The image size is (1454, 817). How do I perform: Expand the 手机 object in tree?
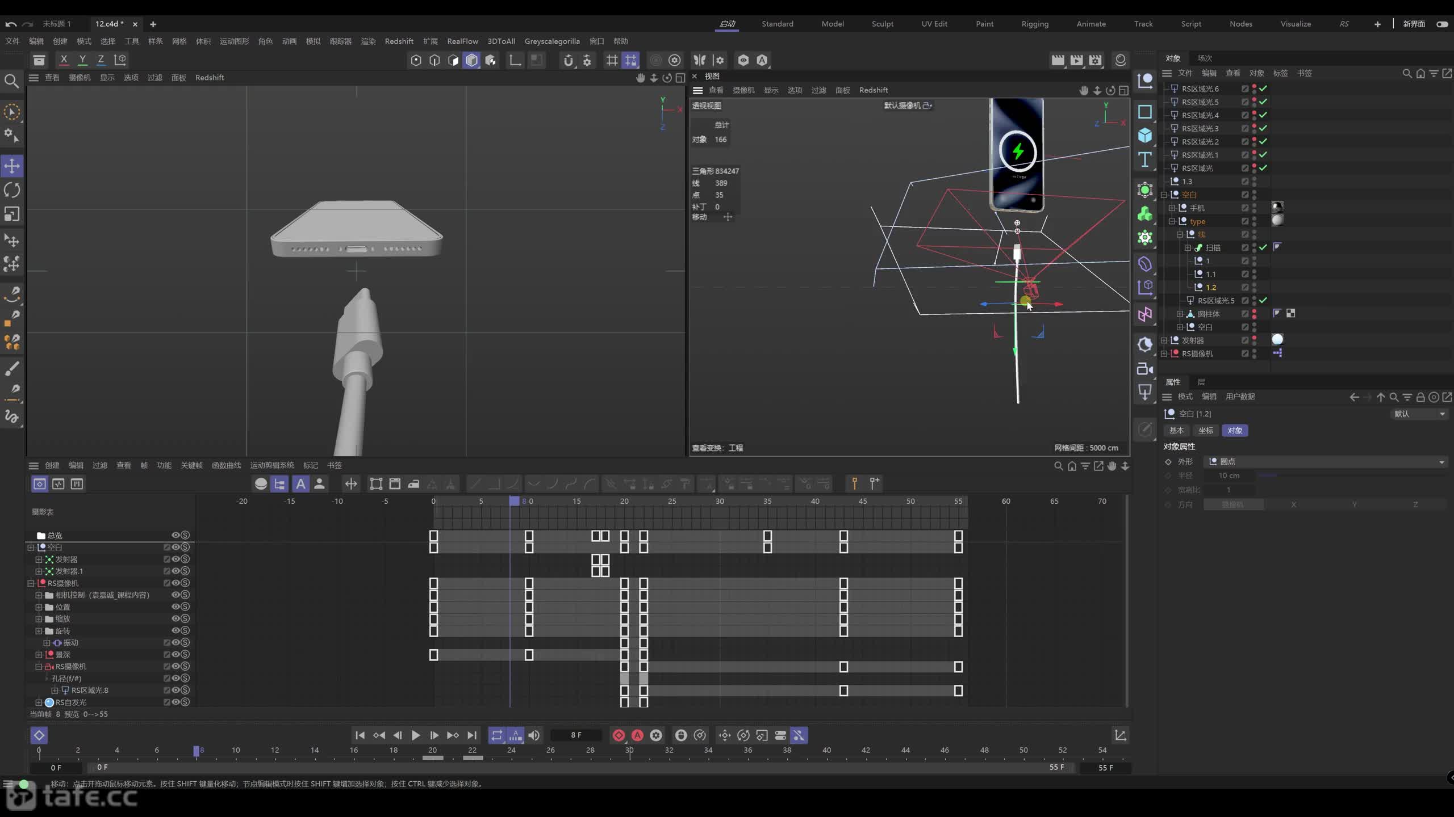tap(1172, 208)
